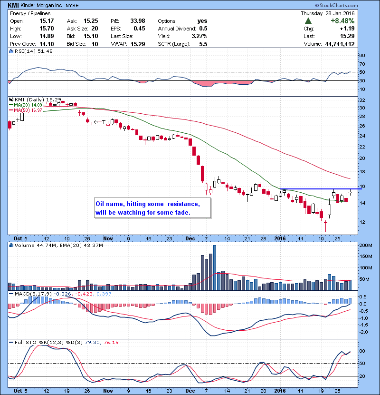Click the +8.48% percent change

(x=342, y=20)
